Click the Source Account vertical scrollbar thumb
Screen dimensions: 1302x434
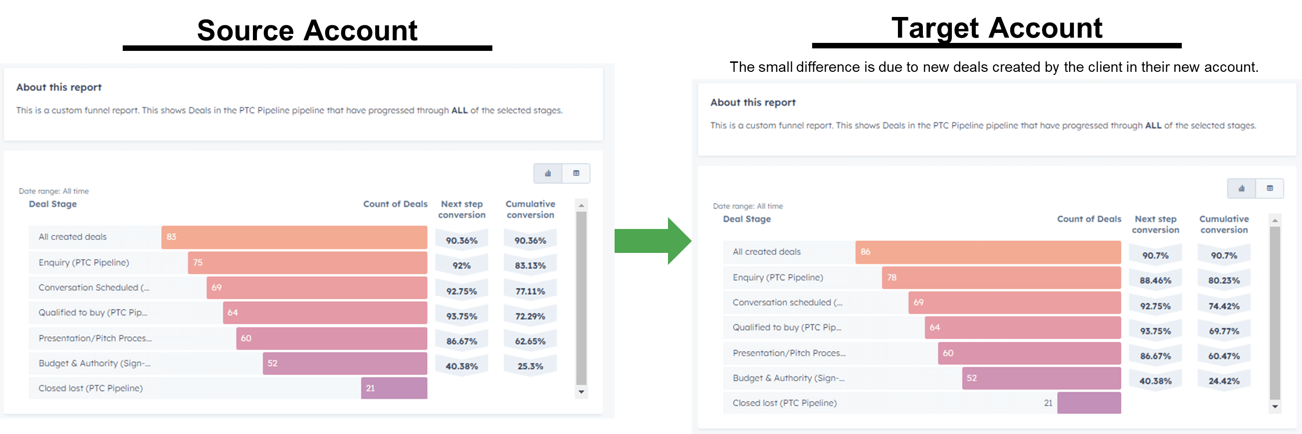(581, 298)
